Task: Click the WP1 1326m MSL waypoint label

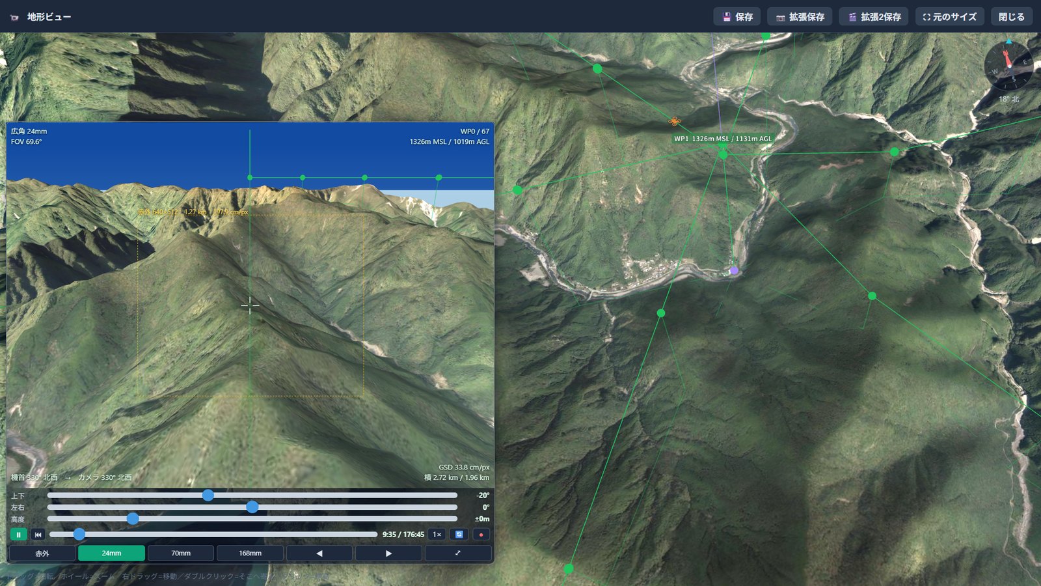Action: point(722,139)
